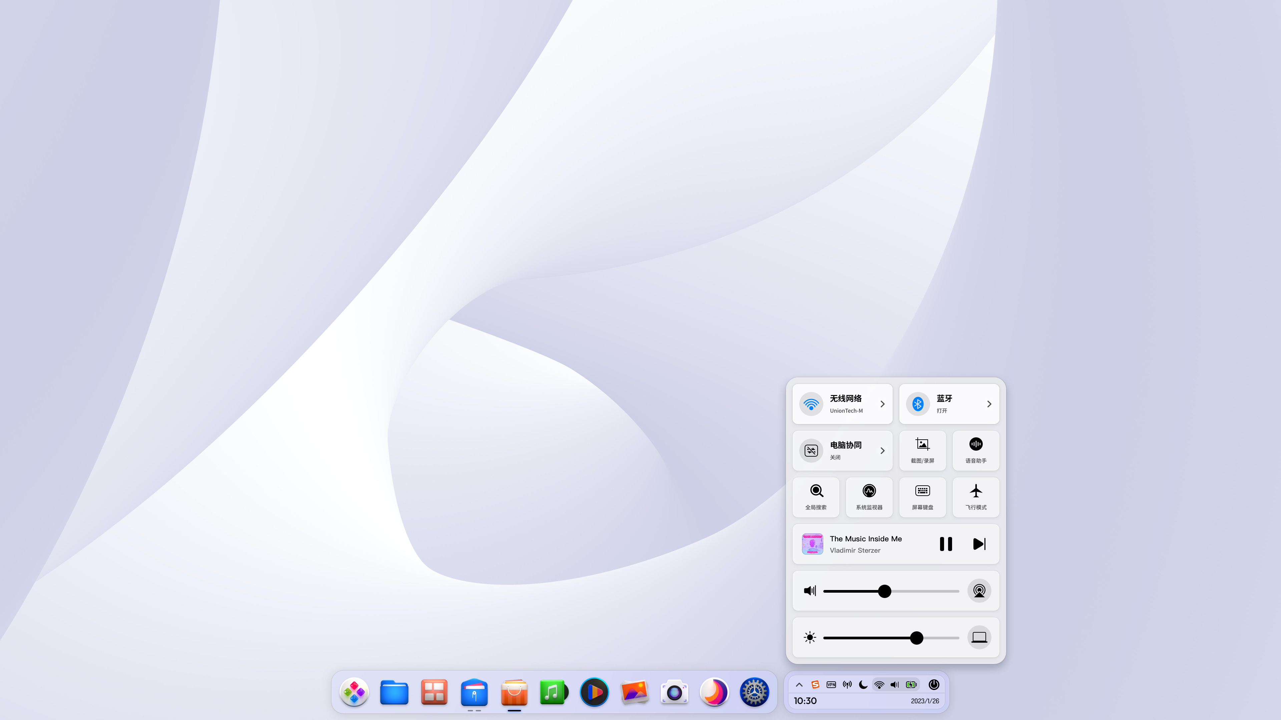Image resolution: width=1281 pixels, height=720 pixels.
Task: Show 屏幕键盘 on-screen keyboard
Action: click(x=922, y=497)
